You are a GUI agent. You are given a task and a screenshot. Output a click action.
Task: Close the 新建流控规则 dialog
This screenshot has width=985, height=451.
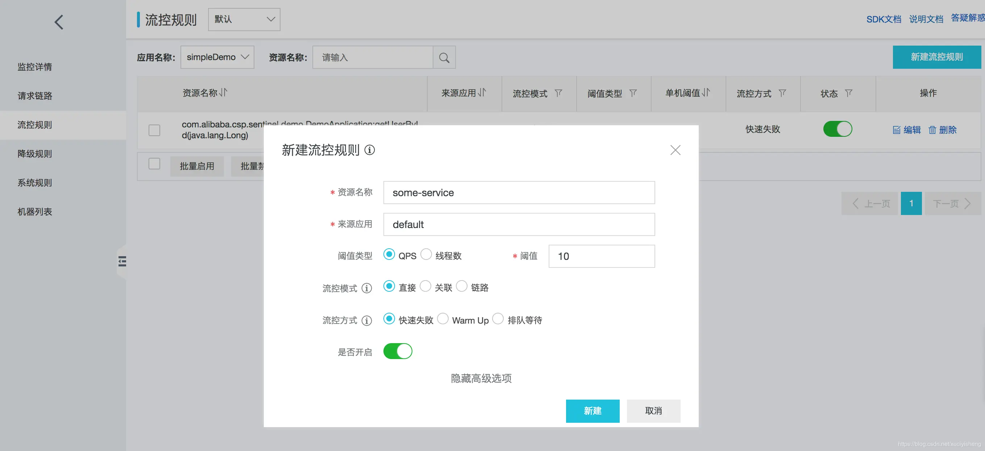tap(675, 150)
